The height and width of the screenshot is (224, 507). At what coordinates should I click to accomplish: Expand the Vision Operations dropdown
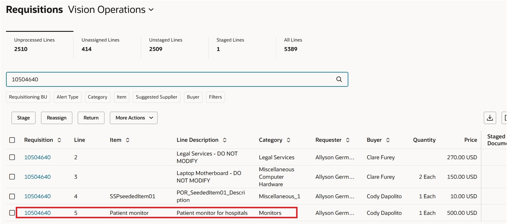click(151, 10)
